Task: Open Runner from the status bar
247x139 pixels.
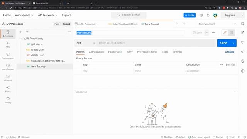Action: (218, 137)
